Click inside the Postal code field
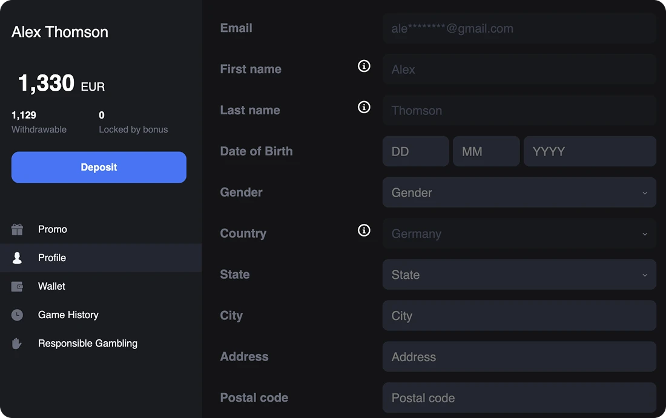The height and width of the screenshot is (418, 666). pos(519,398)
